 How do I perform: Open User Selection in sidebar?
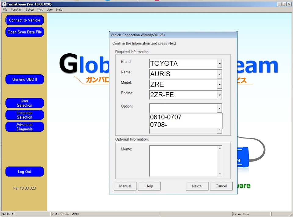click(x=24, y=103)
